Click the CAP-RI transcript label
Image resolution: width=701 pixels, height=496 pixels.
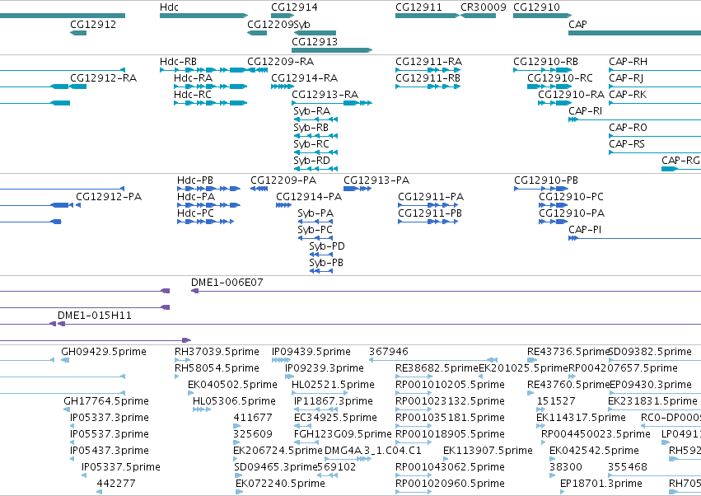pos(585,111)
